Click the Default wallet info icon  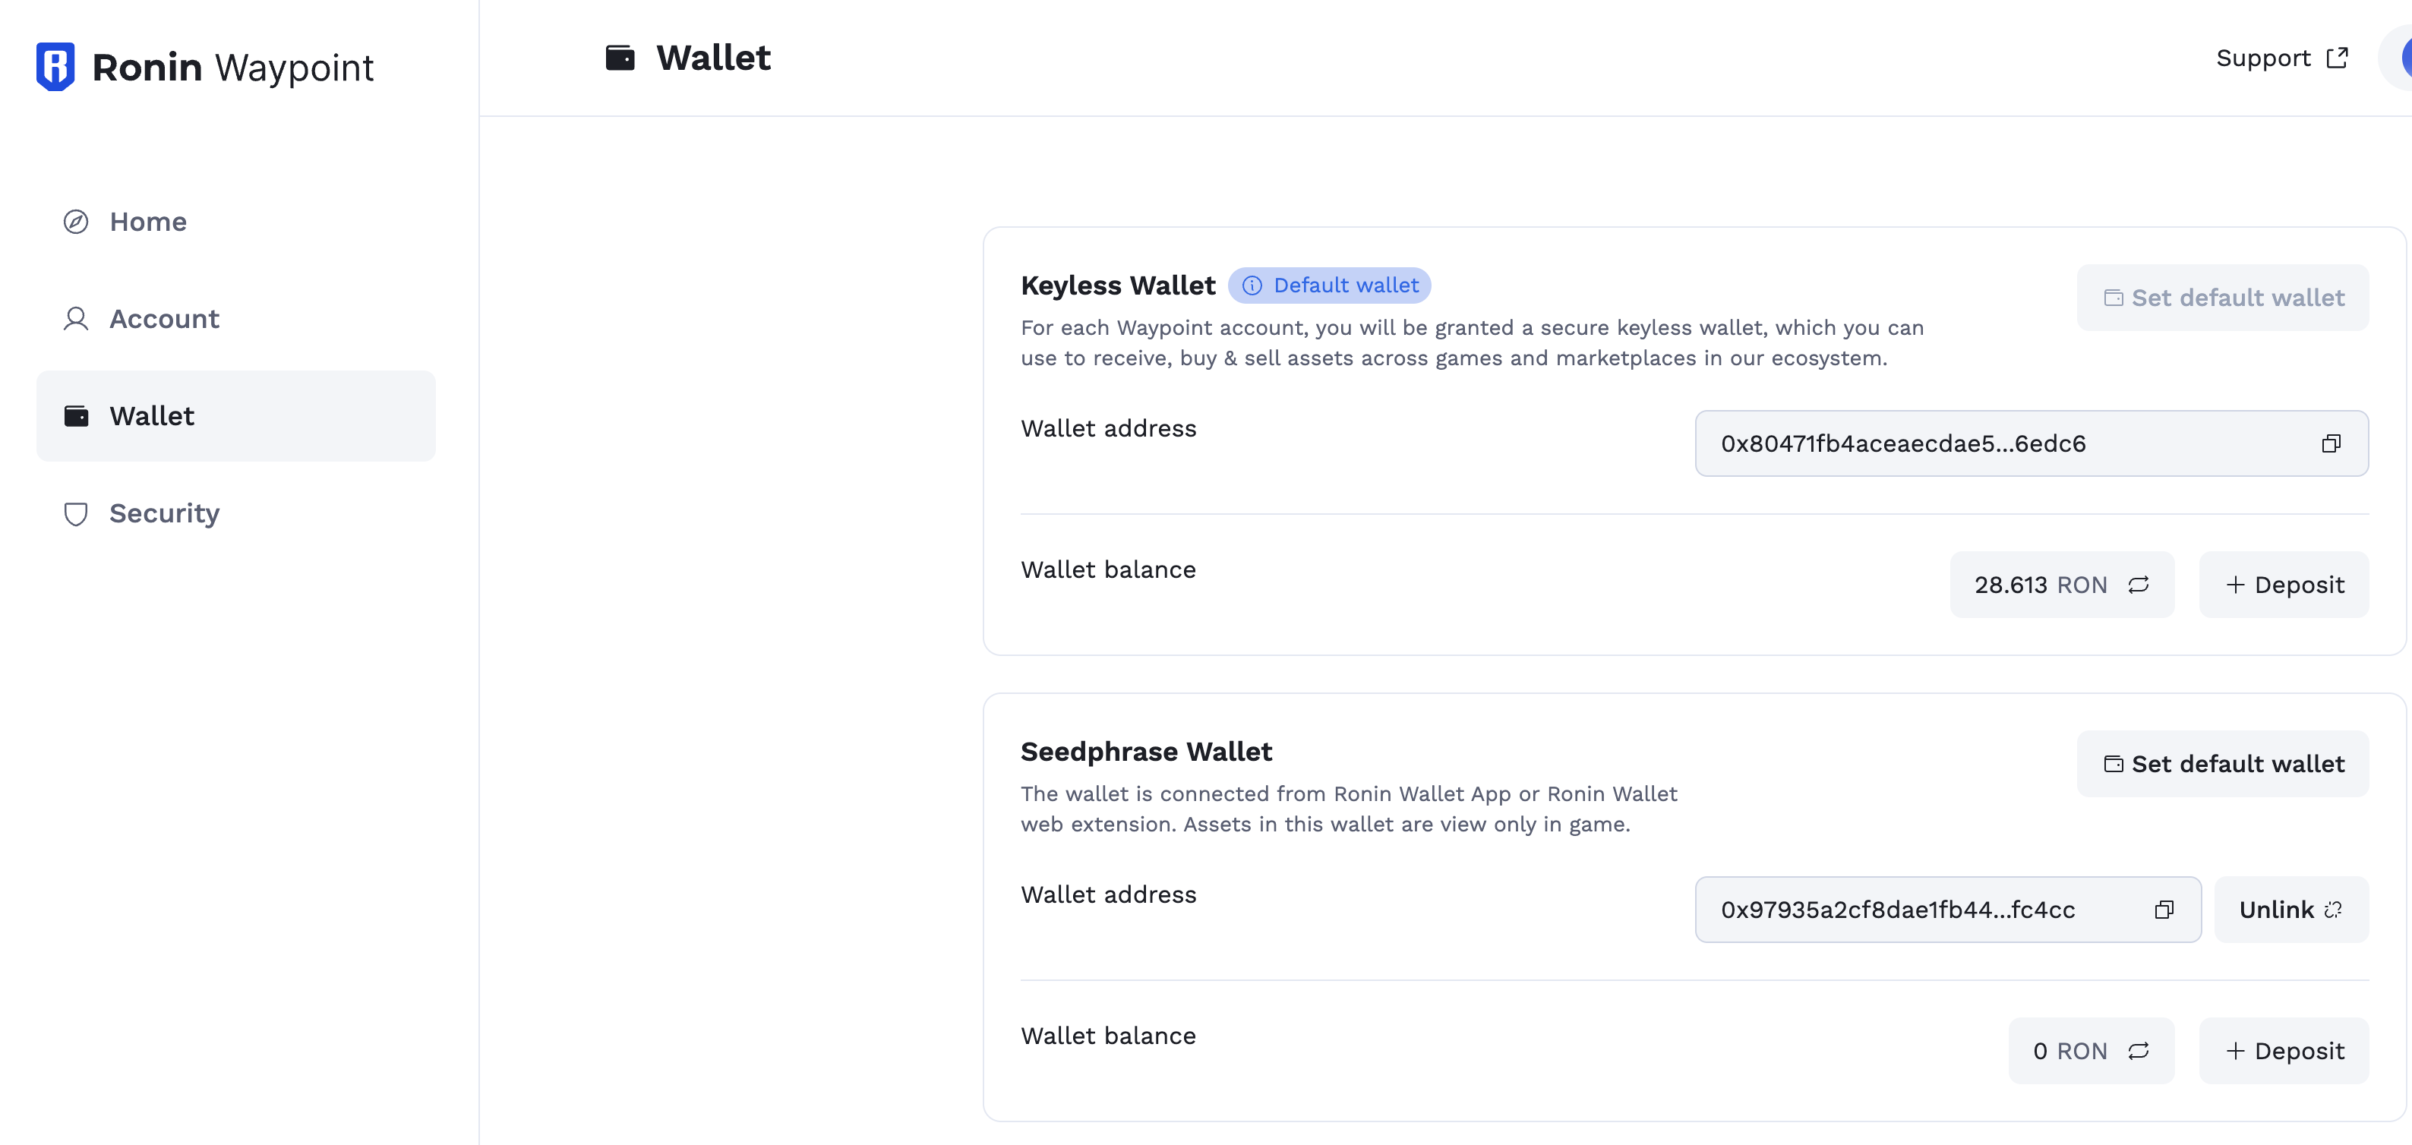[x=1252, y=285]
